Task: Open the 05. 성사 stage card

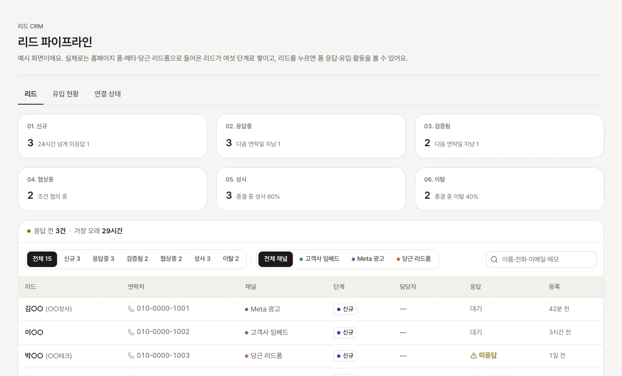Action: (311, 189)
